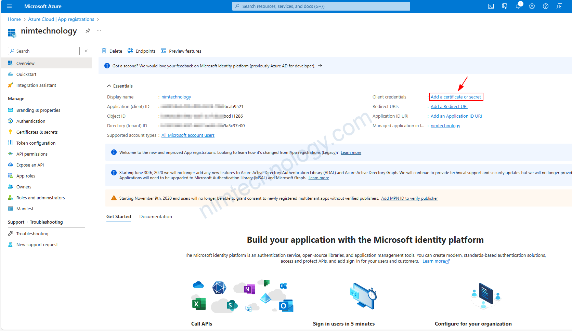This screenshot has height=331, width=572.
Task: Open the feedback icon in header
Action: pos(559,6)
